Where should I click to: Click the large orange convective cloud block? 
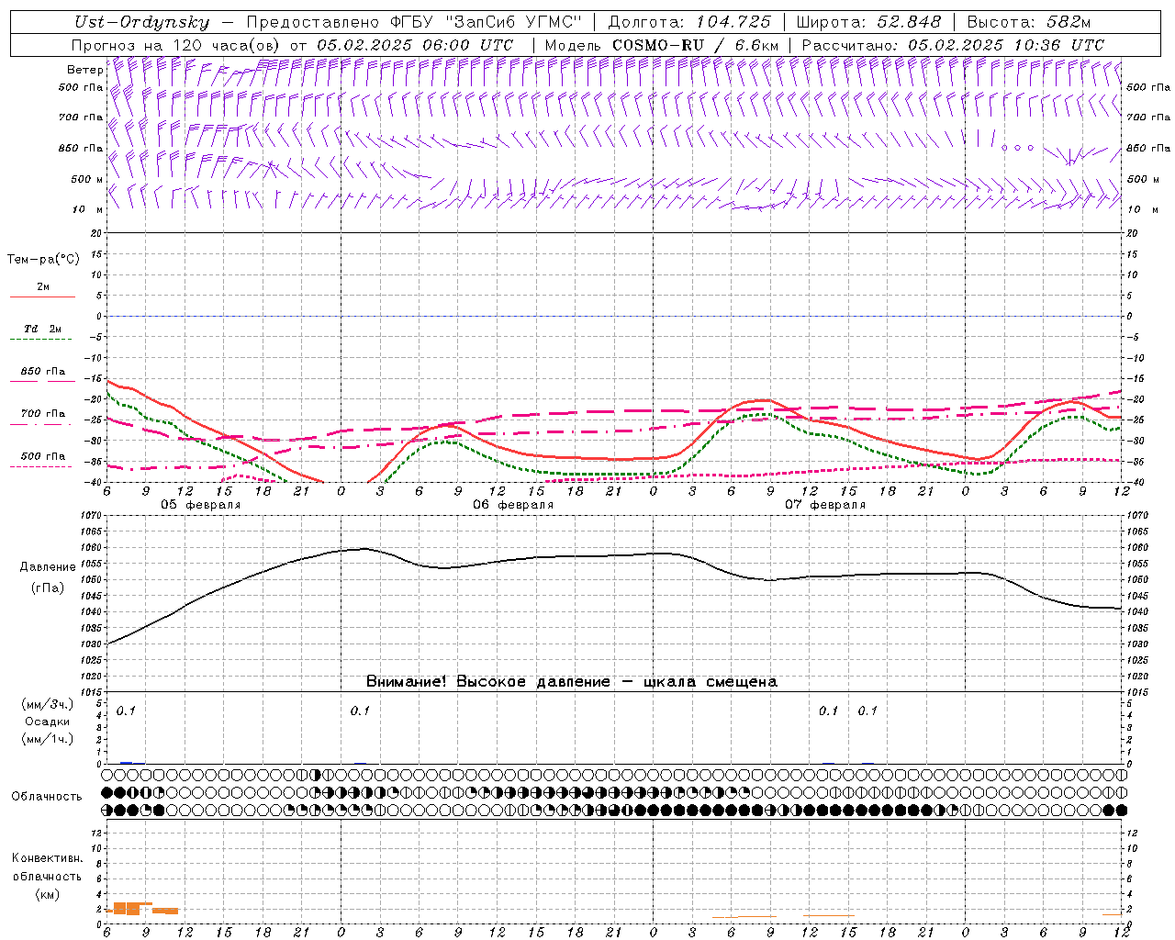click(x=127, y=909)
